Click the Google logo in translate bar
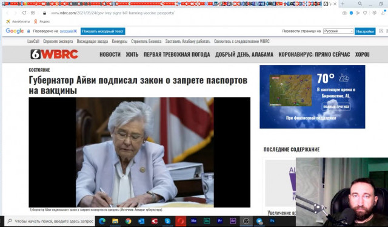This screenshot has height=227, width=388. pos(15,31)
